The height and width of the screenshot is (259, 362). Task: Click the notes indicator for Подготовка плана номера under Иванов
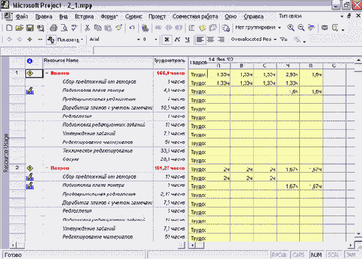pyautogui.click(x=30, y=90)
